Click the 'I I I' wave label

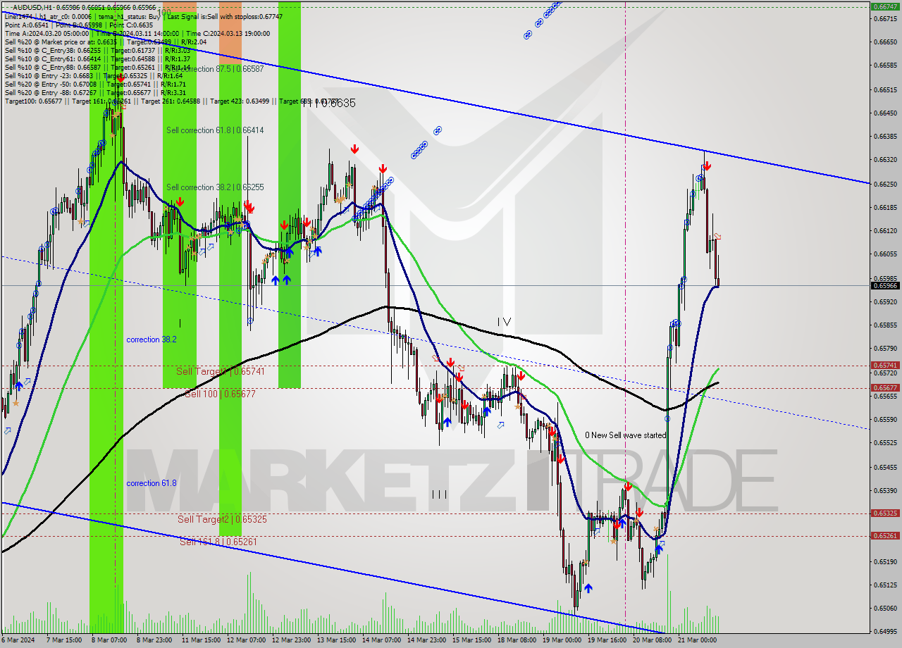click(x=439, y=494)
